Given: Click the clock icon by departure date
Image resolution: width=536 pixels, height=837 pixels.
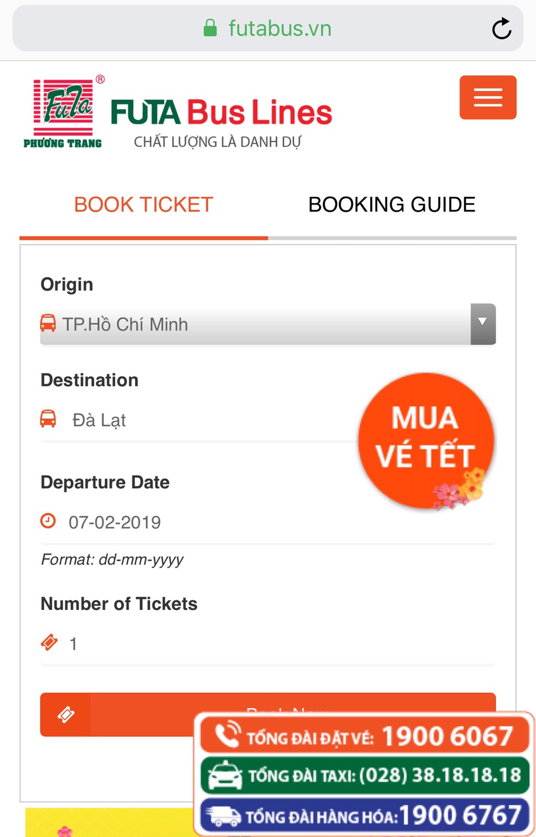Looking at the screenshot, I should click(48, 521).
